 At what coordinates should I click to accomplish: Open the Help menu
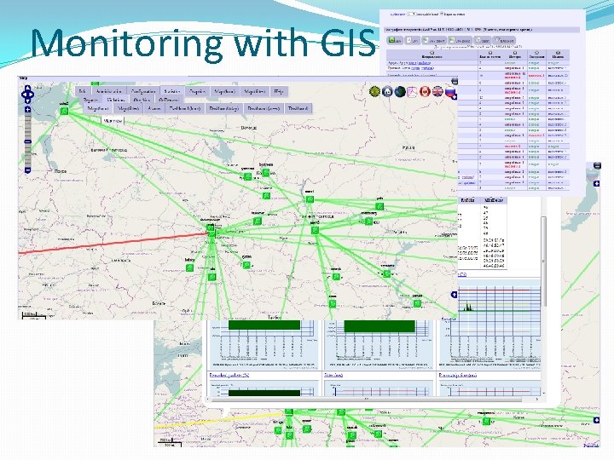click(x=278, y=91)
